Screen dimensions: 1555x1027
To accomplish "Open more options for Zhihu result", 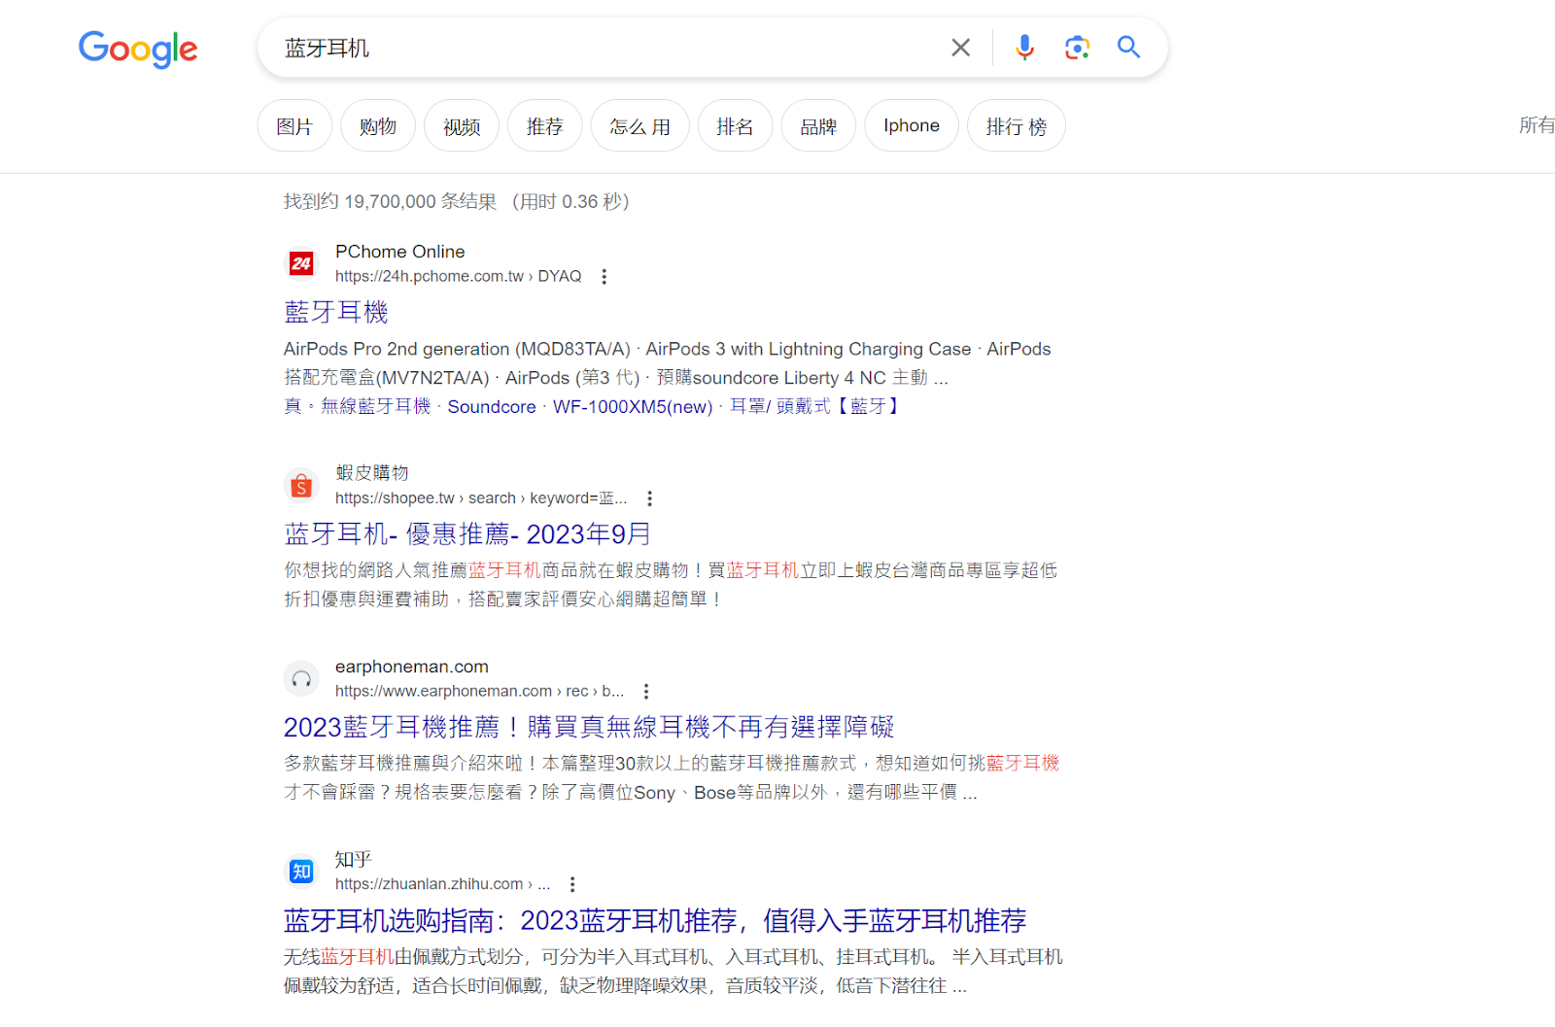I will pyautogui.click(x=572, y=884).
